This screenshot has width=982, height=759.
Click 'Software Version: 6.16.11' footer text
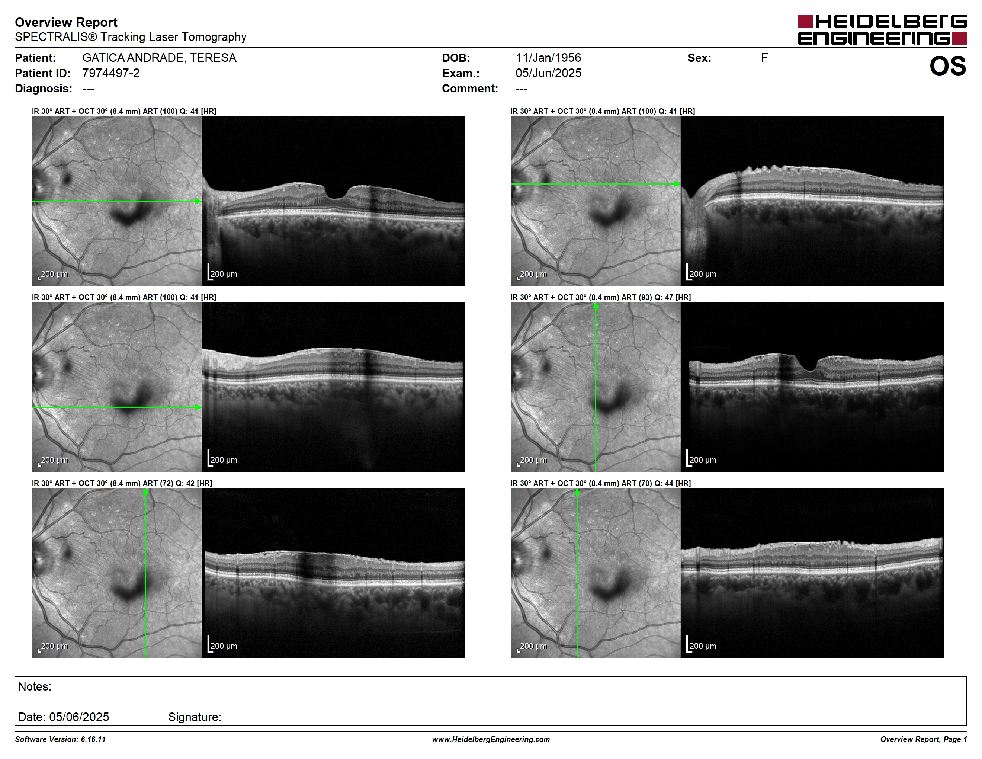(x=60, y=740)
